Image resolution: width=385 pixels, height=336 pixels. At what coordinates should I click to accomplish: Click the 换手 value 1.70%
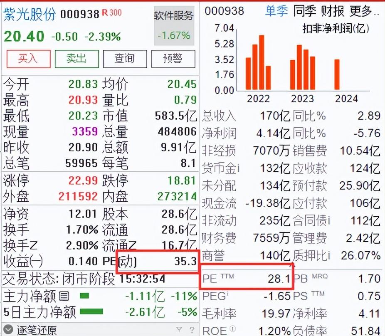click(x=82, y=230)
